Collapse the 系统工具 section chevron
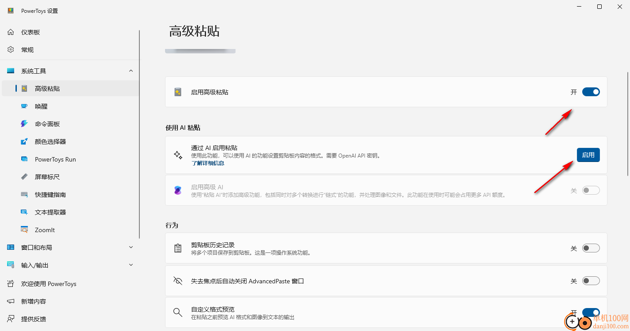 click(x=131, y=71)
